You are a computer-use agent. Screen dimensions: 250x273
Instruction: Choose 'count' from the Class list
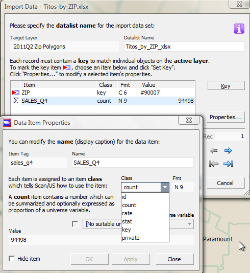[x=145, y=205]
